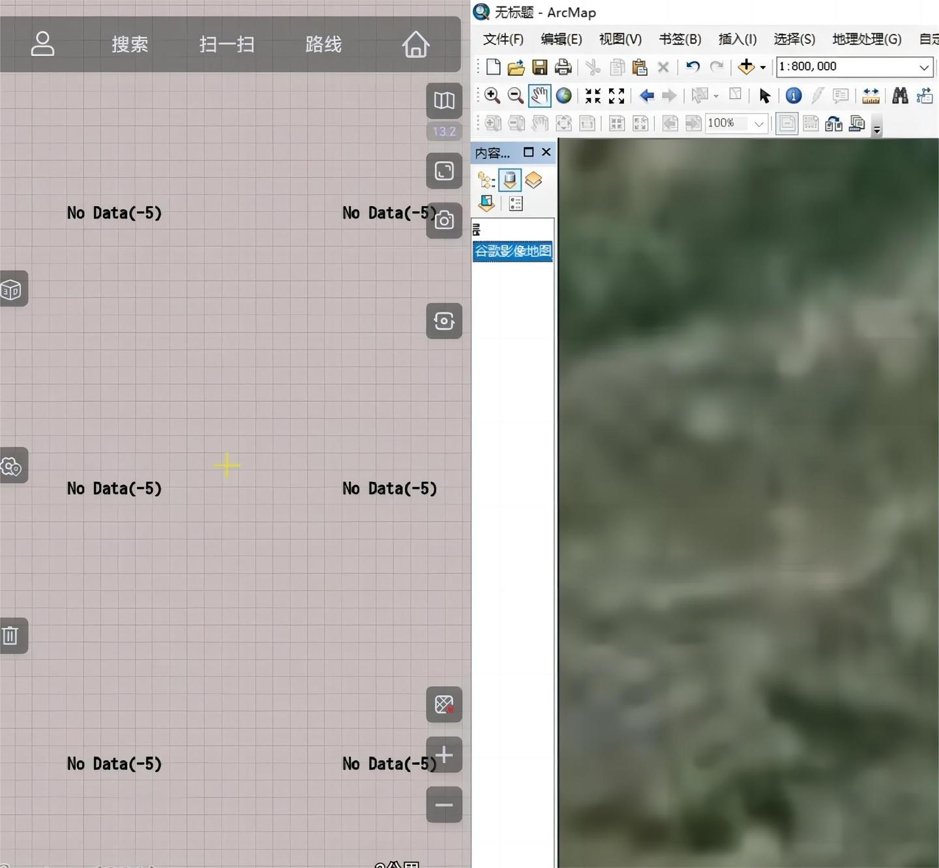Go back to previous extent
The image size is (939, 868).
click(646, 96)
